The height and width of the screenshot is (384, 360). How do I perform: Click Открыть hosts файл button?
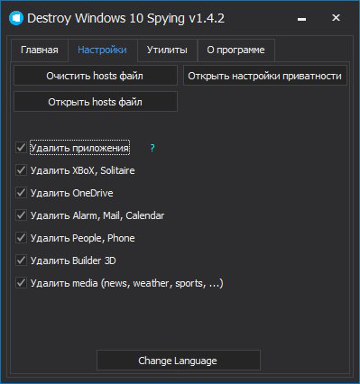96,102
